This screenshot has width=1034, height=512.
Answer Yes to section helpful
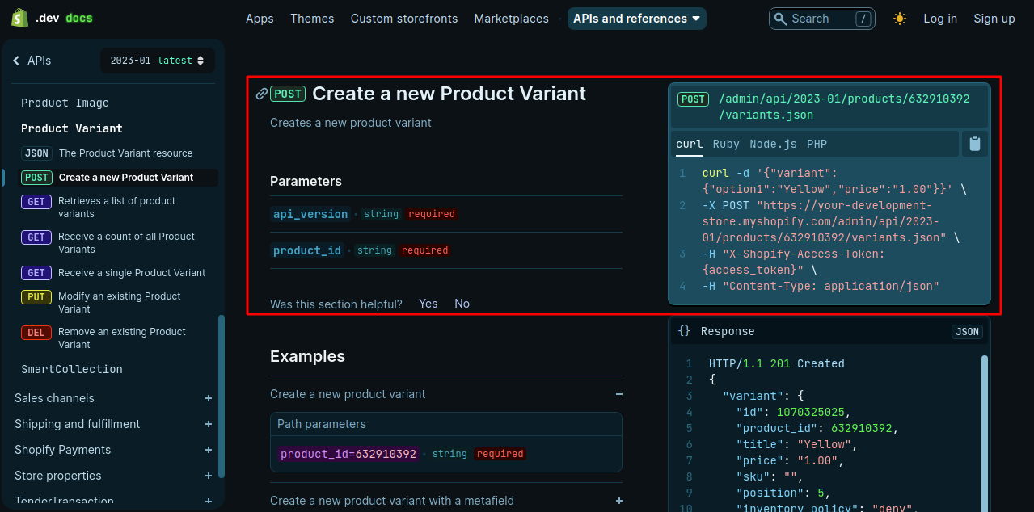(x=428, y=304)
